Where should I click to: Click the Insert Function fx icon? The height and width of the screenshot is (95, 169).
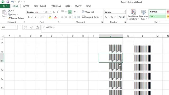tap(37, 27)
